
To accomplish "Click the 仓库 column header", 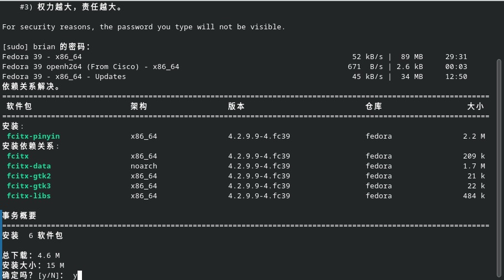I will tap(374, 107).
